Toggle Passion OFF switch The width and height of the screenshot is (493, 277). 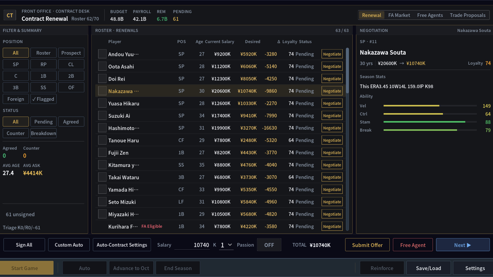(269, 245)
